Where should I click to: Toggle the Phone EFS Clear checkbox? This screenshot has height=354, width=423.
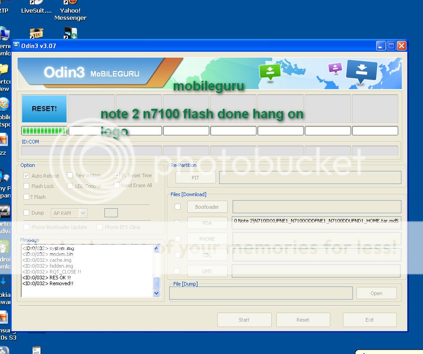tap(99, 227)
